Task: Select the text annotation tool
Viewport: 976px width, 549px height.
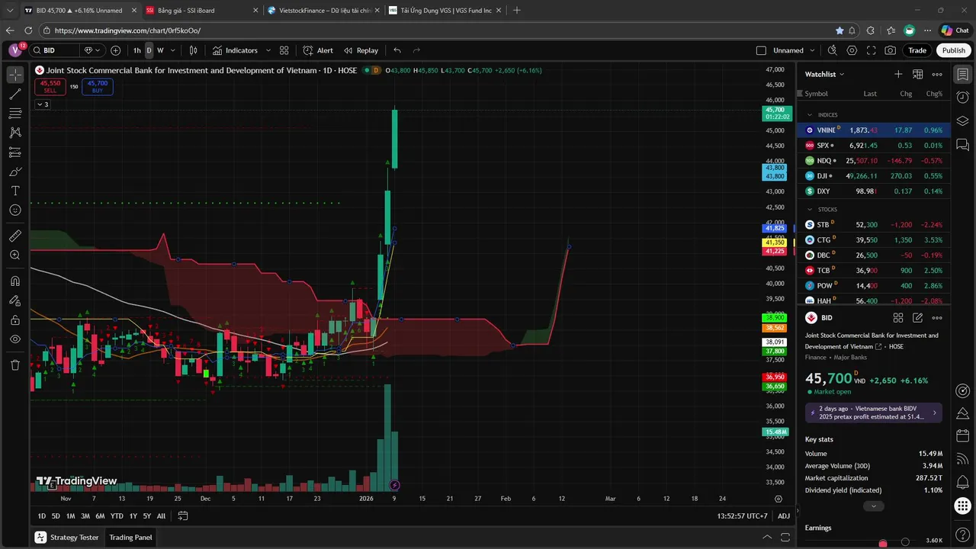Action: (15, 191)
